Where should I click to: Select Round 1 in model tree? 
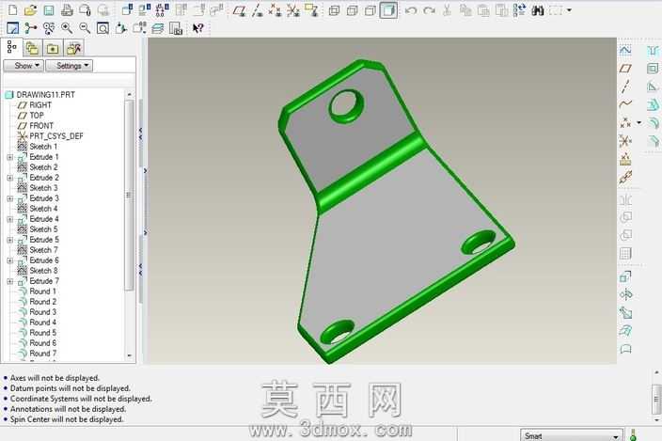(x=38, y=291)
